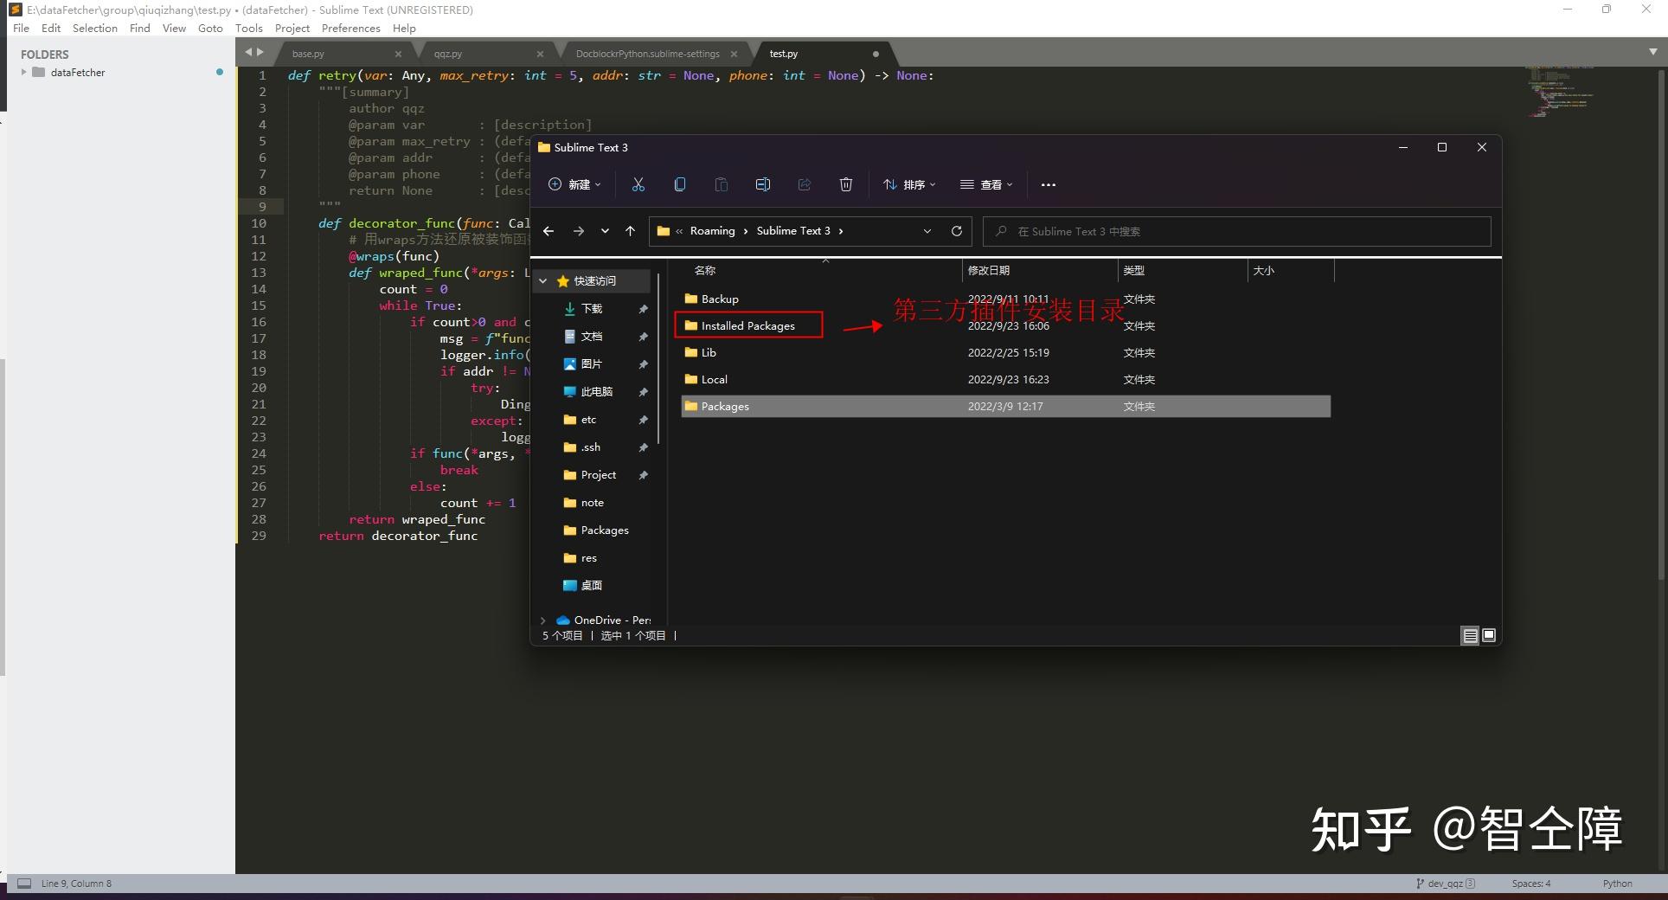Screen dimensions: 1668x900
Task: Open the 查看 (View) dropdown
Action: point(986,184)
